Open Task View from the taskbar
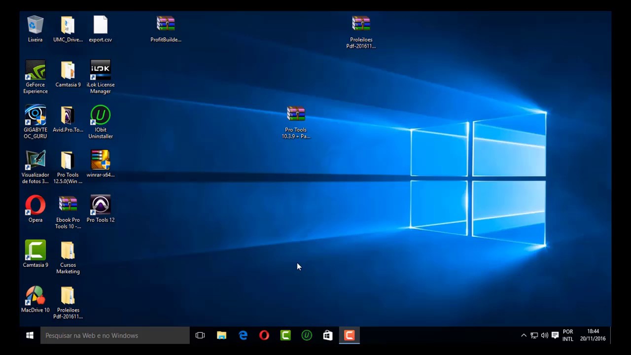The width and height of the screenshot is (631, 355). pyautogui.click(x=200, y=335)
